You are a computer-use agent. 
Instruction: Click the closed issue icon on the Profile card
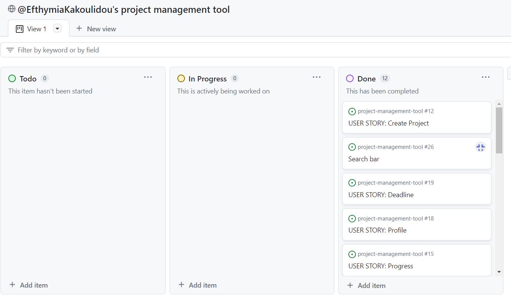coord(352,218)
